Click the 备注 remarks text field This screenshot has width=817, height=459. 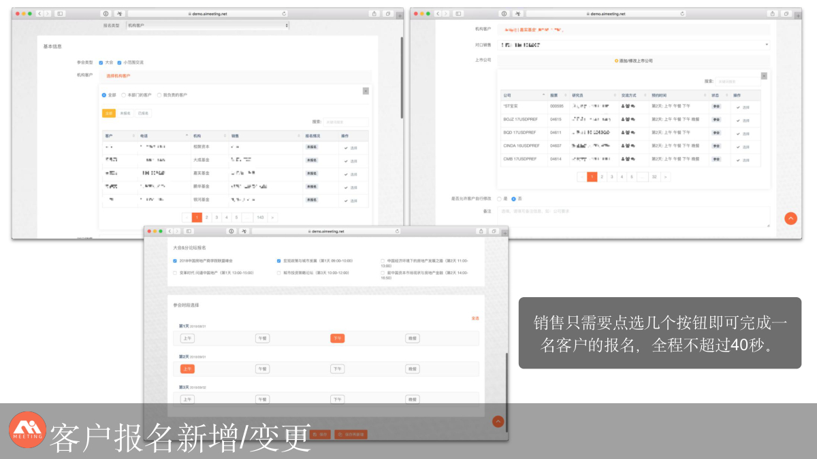633,216
